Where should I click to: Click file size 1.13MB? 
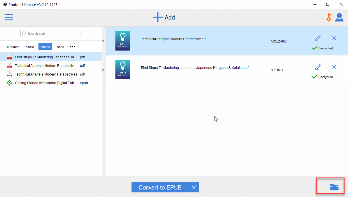pos(277,70)
